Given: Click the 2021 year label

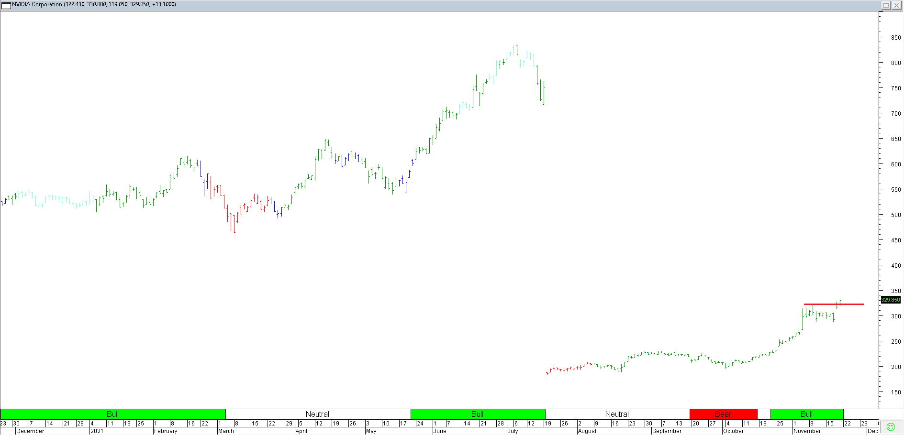Looking at the screenshot, I should pos(97,431).
